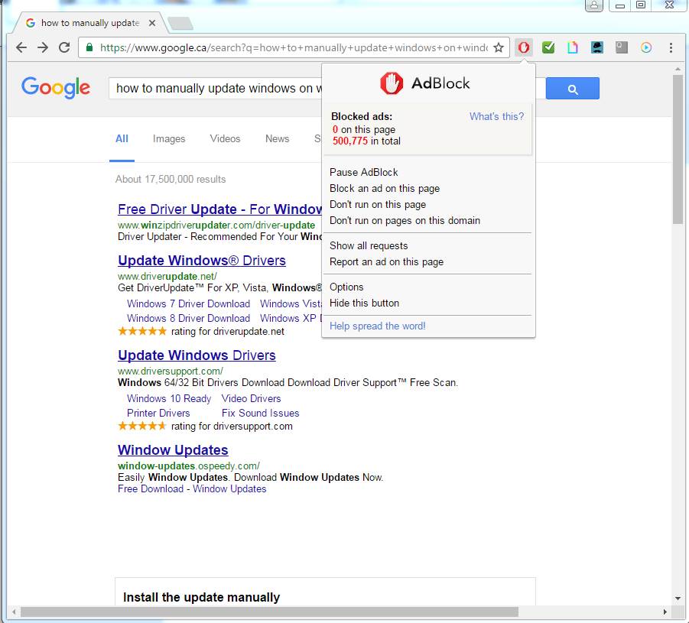Open 'Free Download - Window Updates' link
This screenshot has width=689, height=623.
[x=192, y=489]
